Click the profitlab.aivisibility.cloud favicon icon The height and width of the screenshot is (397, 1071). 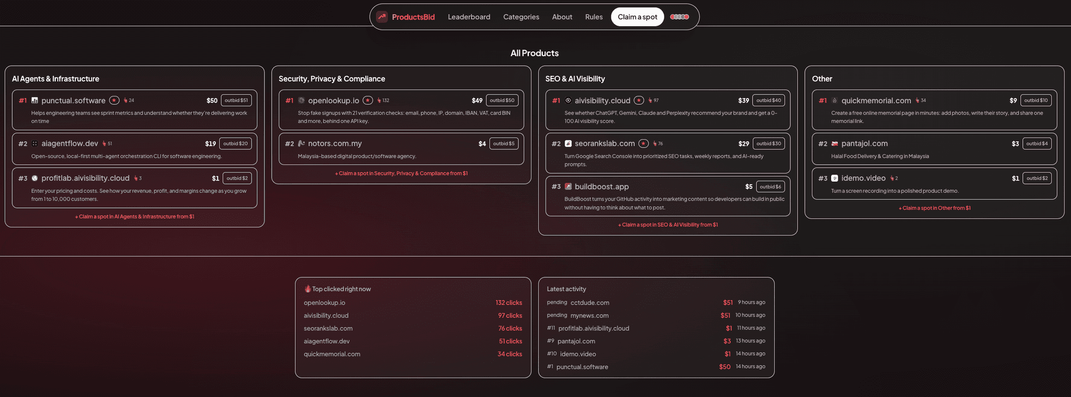35,178
